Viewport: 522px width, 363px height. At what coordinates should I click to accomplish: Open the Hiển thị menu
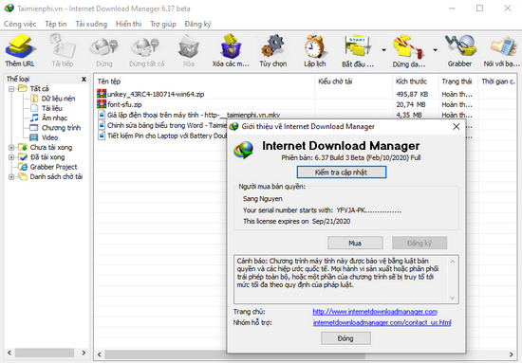128,24
